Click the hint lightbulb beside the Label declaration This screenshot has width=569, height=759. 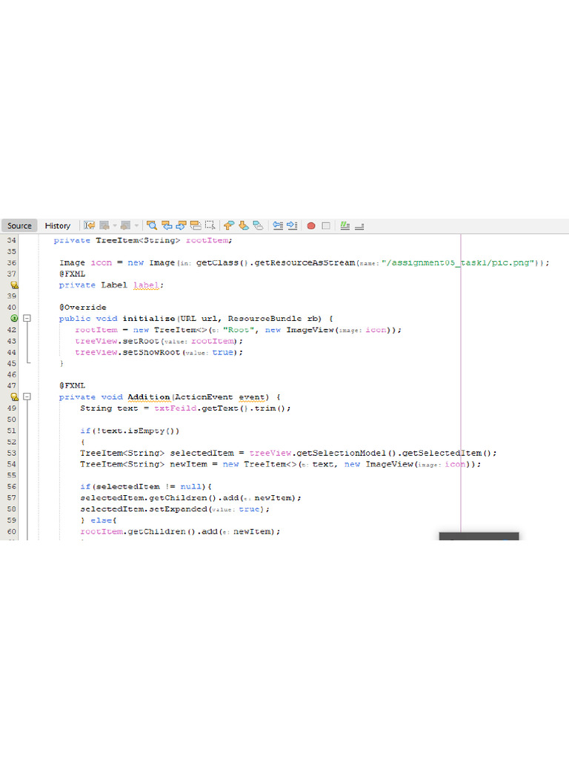click(14, 285)
